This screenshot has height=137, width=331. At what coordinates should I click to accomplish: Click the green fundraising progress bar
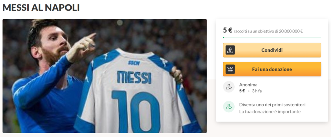pyautogui.click(x=272, y=37)
